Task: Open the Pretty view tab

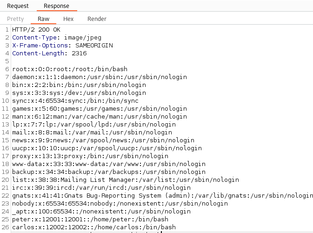Action: (15, 19)
